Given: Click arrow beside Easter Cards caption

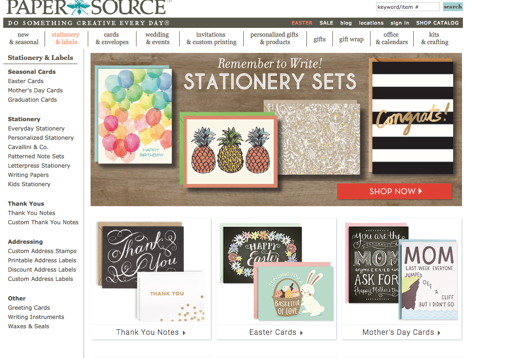Looking at the screenshot, I should 302,333.
